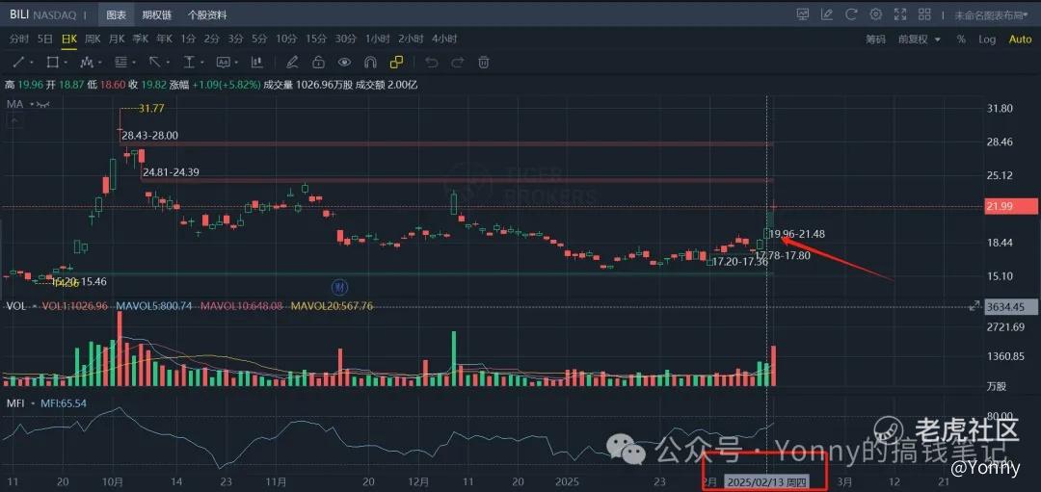Open the bar chart indicator tool
The width and height of the screenshot is (1041, 492).
coord(256,63)
